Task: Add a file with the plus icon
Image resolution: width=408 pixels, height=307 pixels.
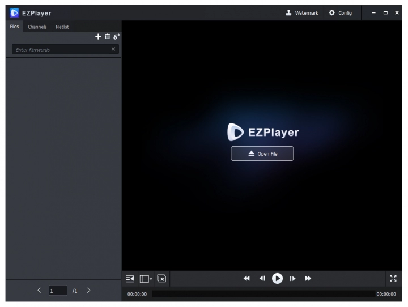Action: pos(98,37)
